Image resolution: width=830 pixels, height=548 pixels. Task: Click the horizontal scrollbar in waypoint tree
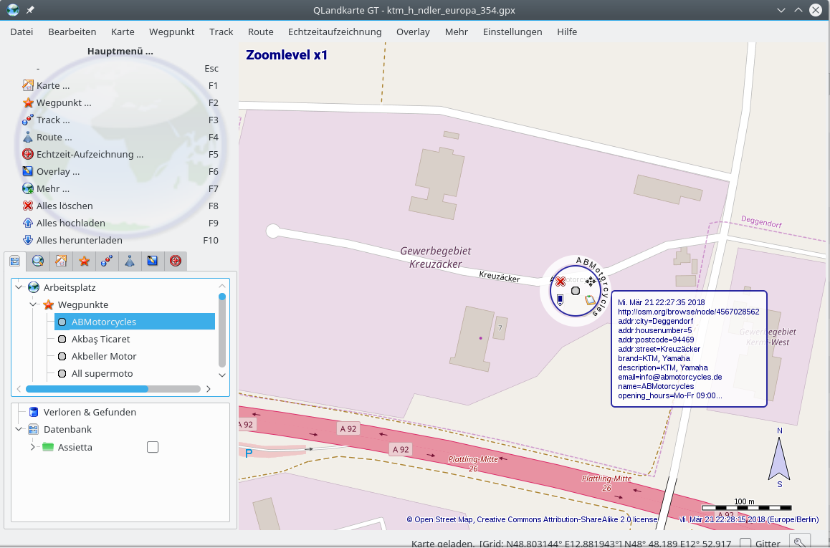tap(87, 389)
